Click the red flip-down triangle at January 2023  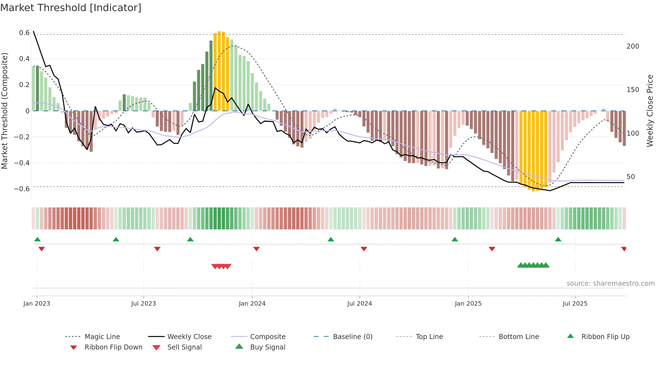pos(41,249)
